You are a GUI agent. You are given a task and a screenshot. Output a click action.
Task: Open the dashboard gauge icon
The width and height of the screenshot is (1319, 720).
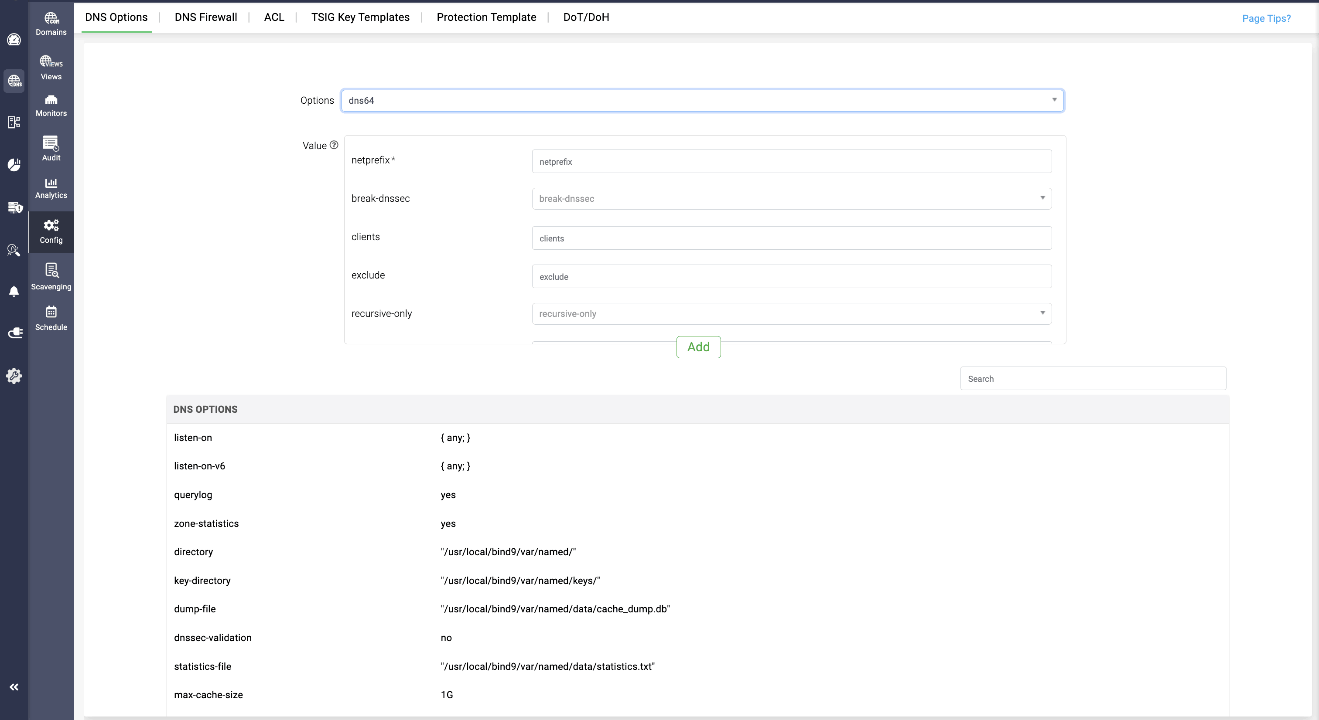(x=14, y=39)
